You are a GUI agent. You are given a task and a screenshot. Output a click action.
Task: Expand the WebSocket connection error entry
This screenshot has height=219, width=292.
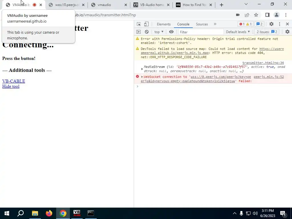tap(142, 77)
